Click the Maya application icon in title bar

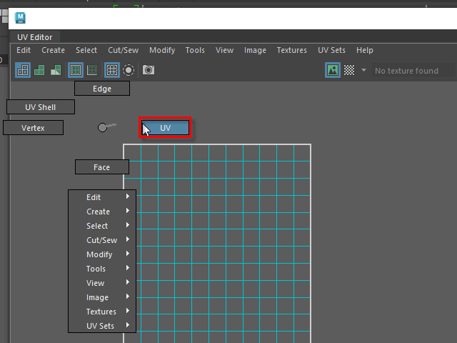point(20,18)
